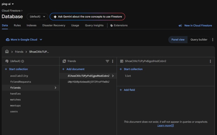This screenshot has height=135, width=217.
Task: Select document UWpYGURpXebmaBUjDTZPrdffm8b2
Action: (88, 82)
